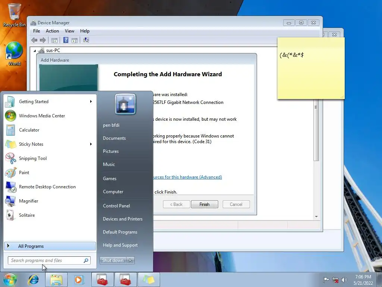This screenshot has height=287, width=382.
Task: Click Scan for hardware changes icon
Action: tap(86, 40)
